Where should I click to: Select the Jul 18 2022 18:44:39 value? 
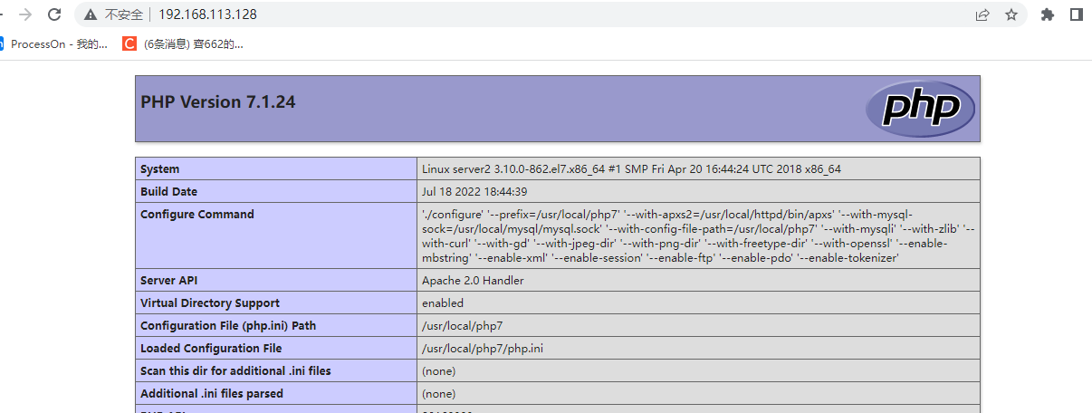click(x=474, y=192)
